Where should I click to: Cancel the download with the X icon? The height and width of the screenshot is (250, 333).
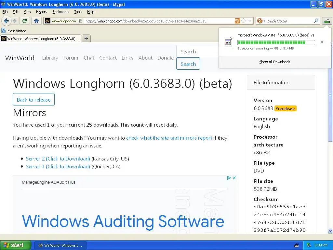322,42
